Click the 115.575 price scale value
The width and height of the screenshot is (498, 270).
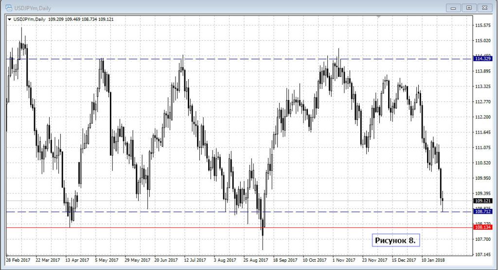coord(482,25)
